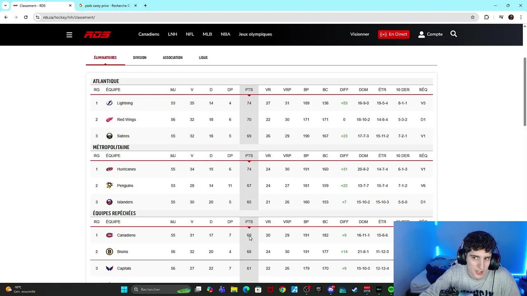Open the Compte account button
The image size is (527, 296).
pyautogui.click(x=430, y=34)
